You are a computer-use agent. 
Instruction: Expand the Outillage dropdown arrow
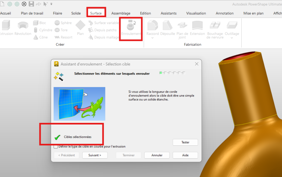(x=232, y=38)
